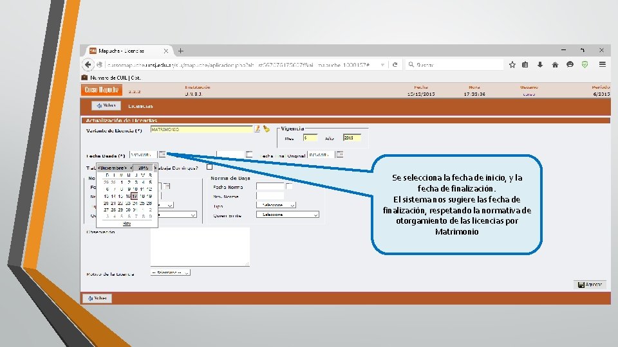Click Nro. Norma field under Norma de Baja
This screenshot has width=618, height=347.
coord(270,195)
